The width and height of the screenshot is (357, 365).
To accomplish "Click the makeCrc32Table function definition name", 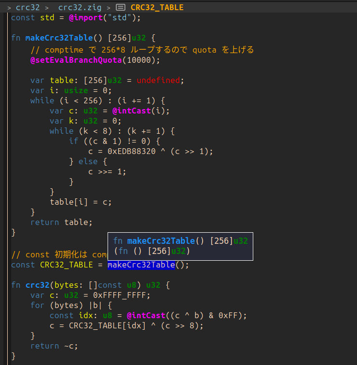I will (x=57, y=38).
